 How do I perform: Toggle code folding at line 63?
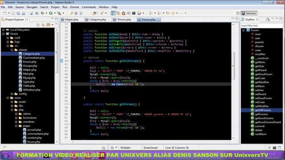[69, 124]
